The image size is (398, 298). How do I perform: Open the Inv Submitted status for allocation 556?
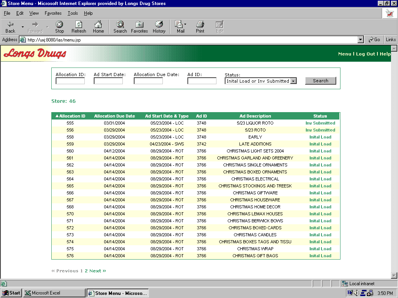[x=320, y=130]
